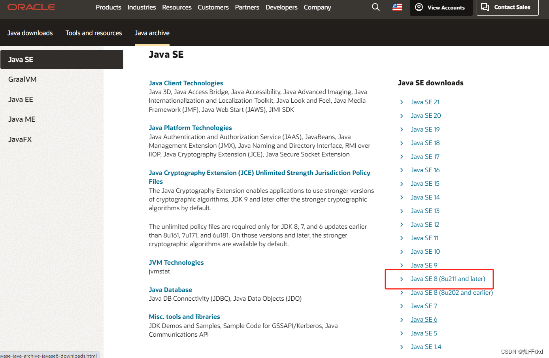Open the Java SE 5 download link
549x358 pixels.
tap(424, 334)
